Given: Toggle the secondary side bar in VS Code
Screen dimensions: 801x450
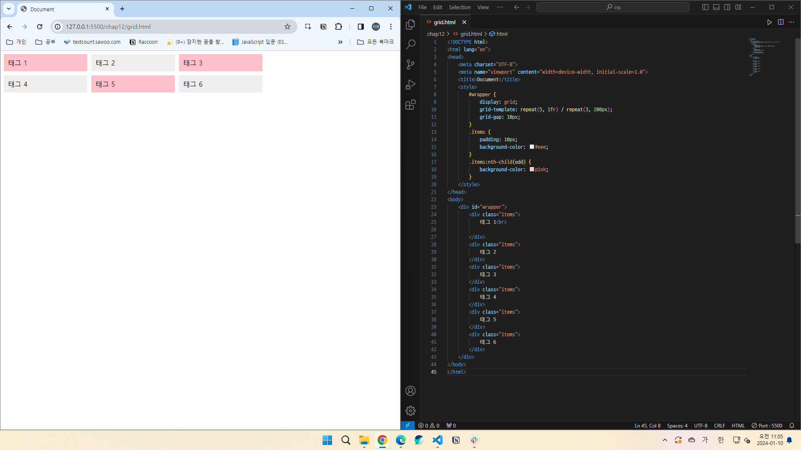Looking at the screenshot, I should 727,7.
